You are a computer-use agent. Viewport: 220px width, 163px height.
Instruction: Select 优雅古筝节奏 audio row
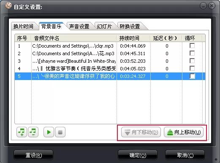(x=110, y=69)
